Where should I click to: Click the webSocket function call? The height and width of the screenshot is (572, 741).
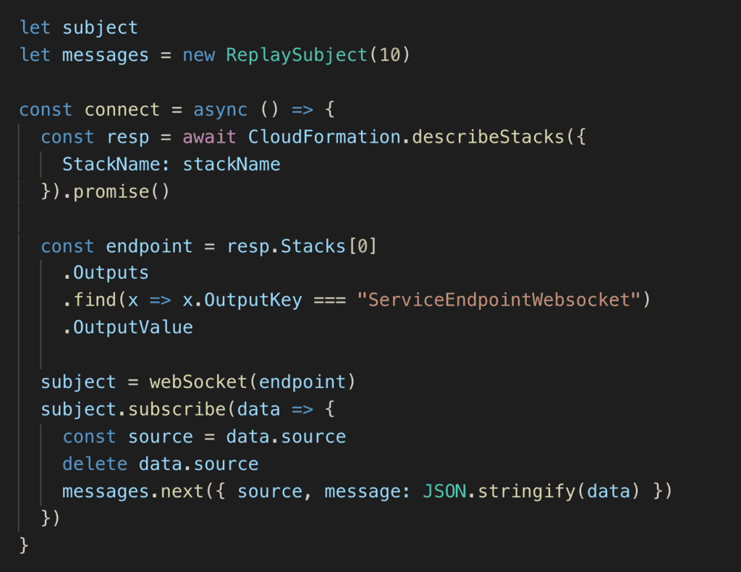coord(198,382)
